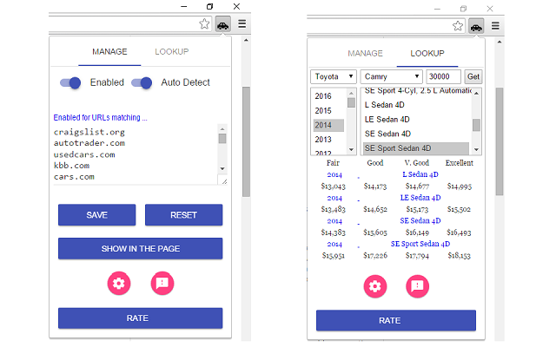
Task: Click the car extension icon in left browser toolbar
Action: point(223,25)
